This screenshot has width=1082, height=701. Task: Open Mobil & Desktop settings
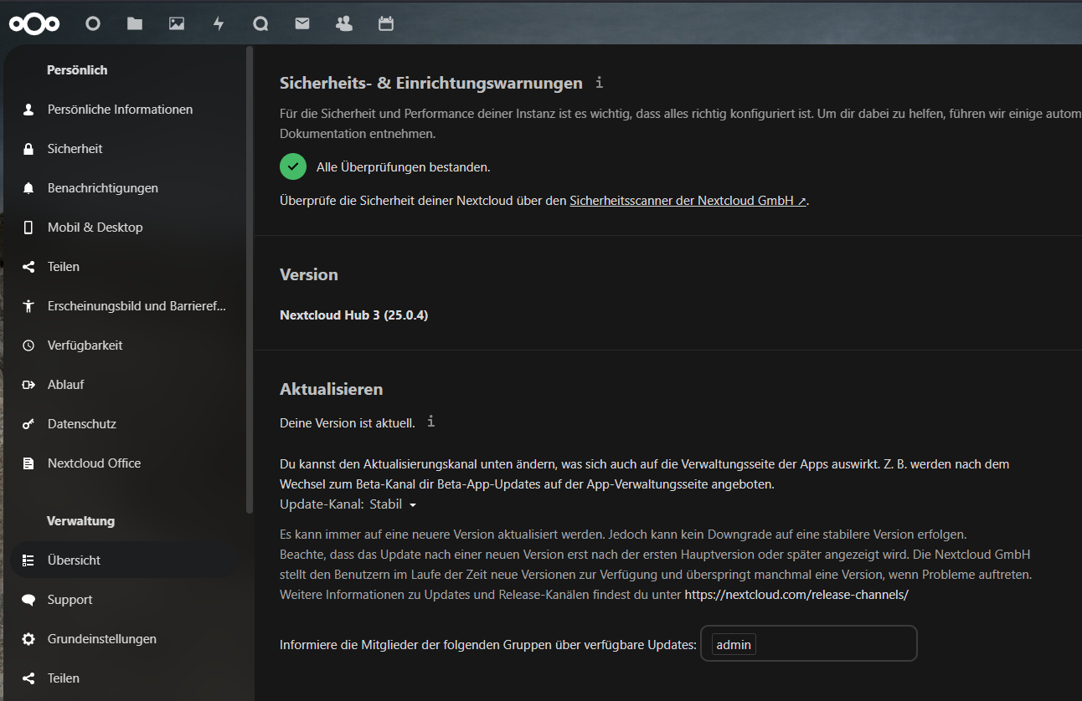point(124,228)
